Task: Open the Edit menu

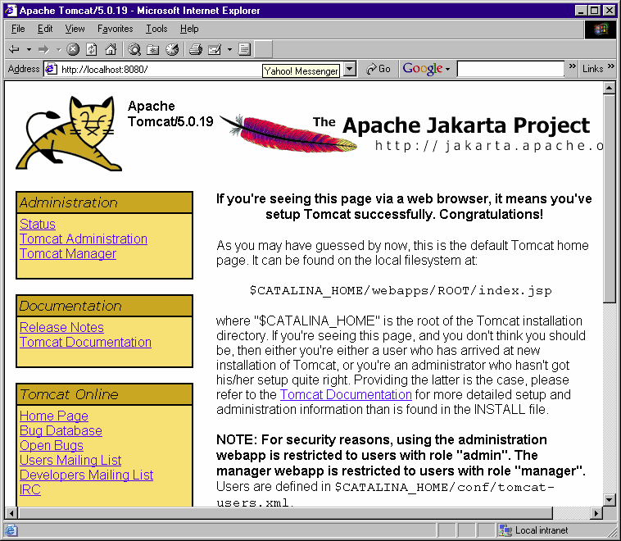Action: 45,29
